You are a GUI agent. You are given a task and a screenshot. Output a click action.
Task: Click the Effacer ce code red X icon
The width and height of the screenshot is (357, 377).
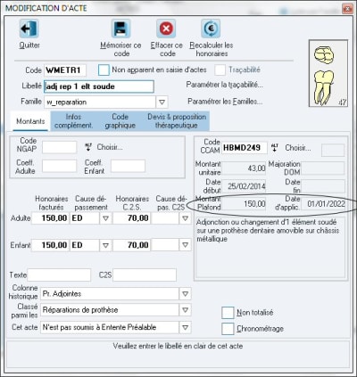tap(166, 29)
